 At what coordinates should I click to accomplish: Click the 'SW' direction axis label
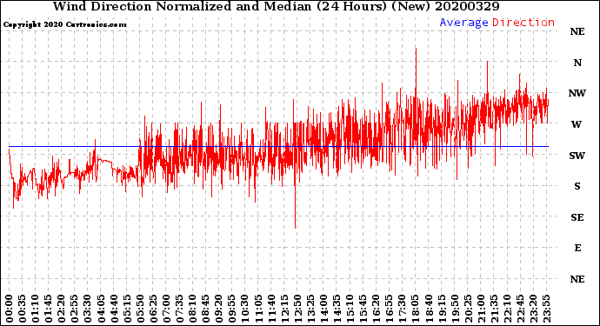(577, 156)
